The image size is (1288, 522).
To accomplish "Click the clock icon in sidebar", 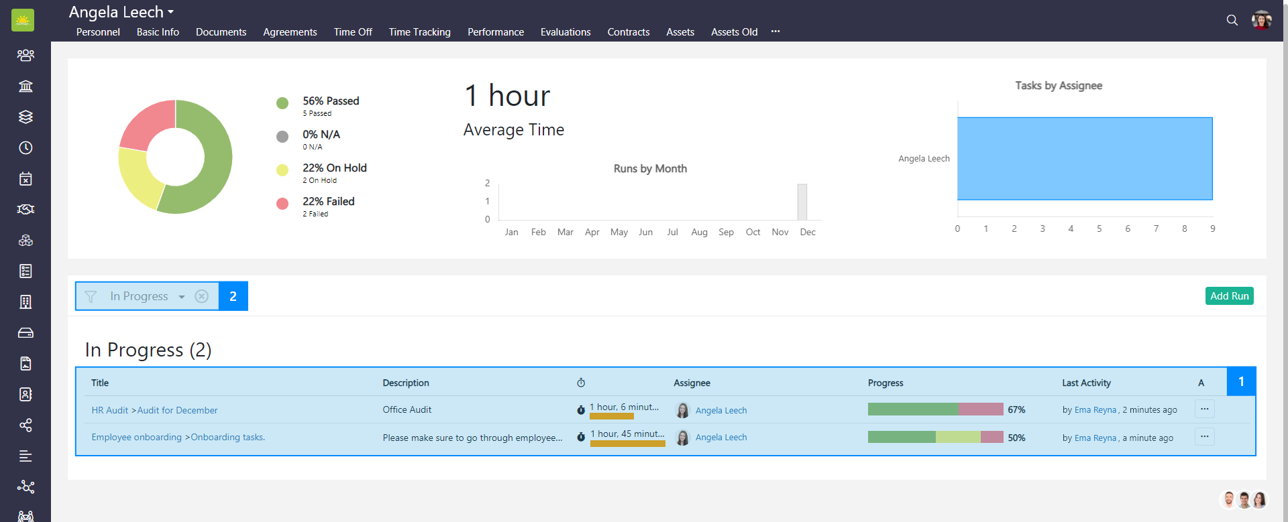I will (x=25, y=147).
